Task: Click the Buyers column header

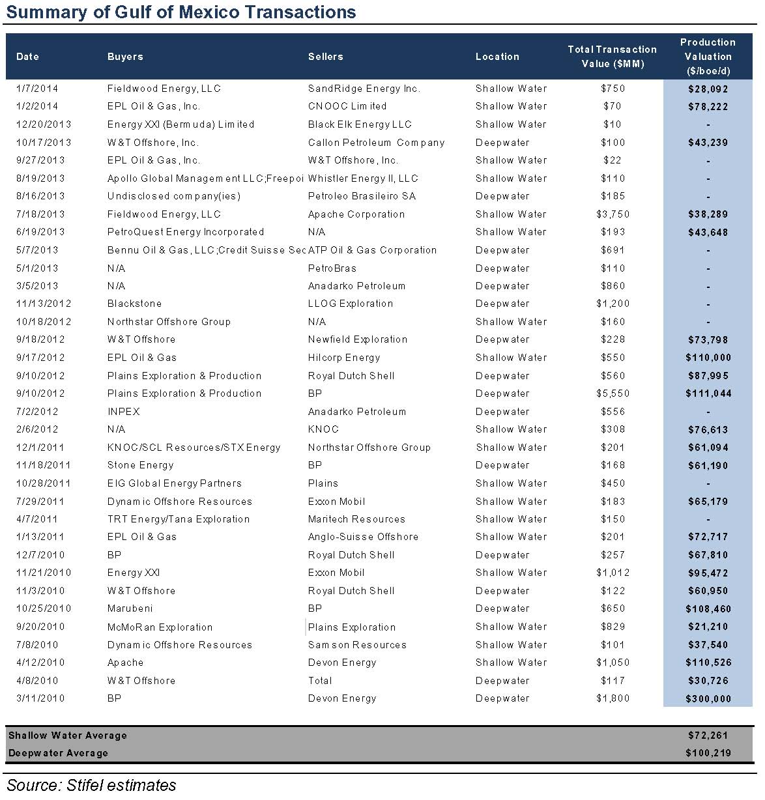Action: pos(124,57)
